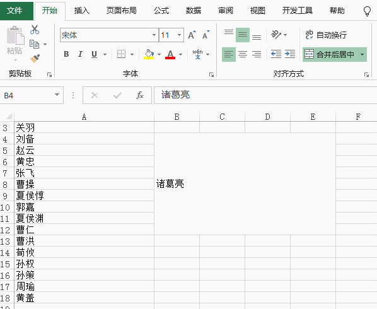Toggle Underline formatting

[x=95, y=54]
